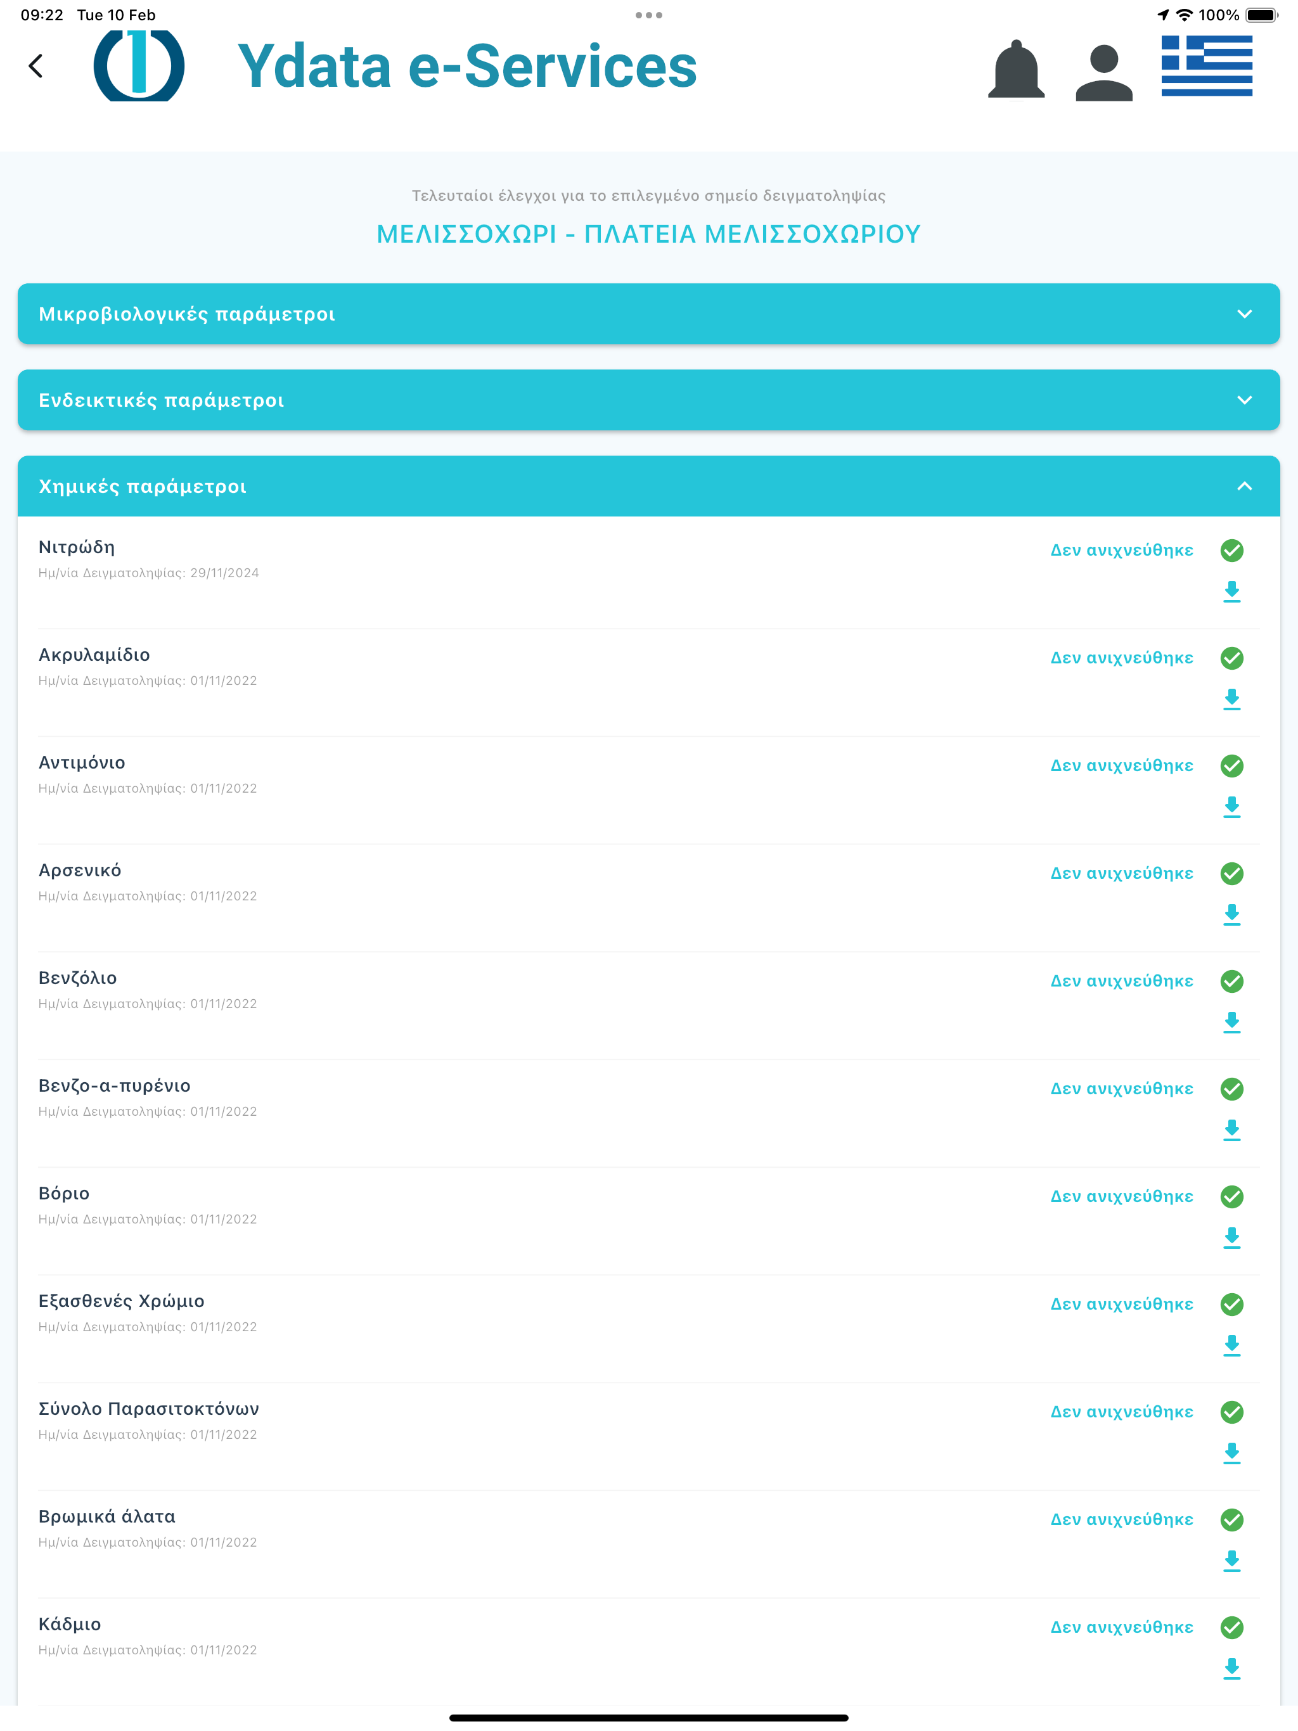Viewport: 1298px width, 1731px height.
Task: Click the Ydata e-Services title
Action: pyautogui.click(x=466, y=66)
